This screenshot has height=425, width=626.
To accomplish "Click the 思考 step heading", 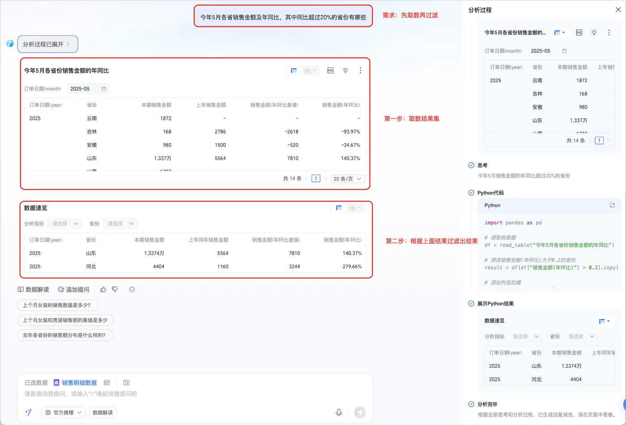I will tap(482, 165).
